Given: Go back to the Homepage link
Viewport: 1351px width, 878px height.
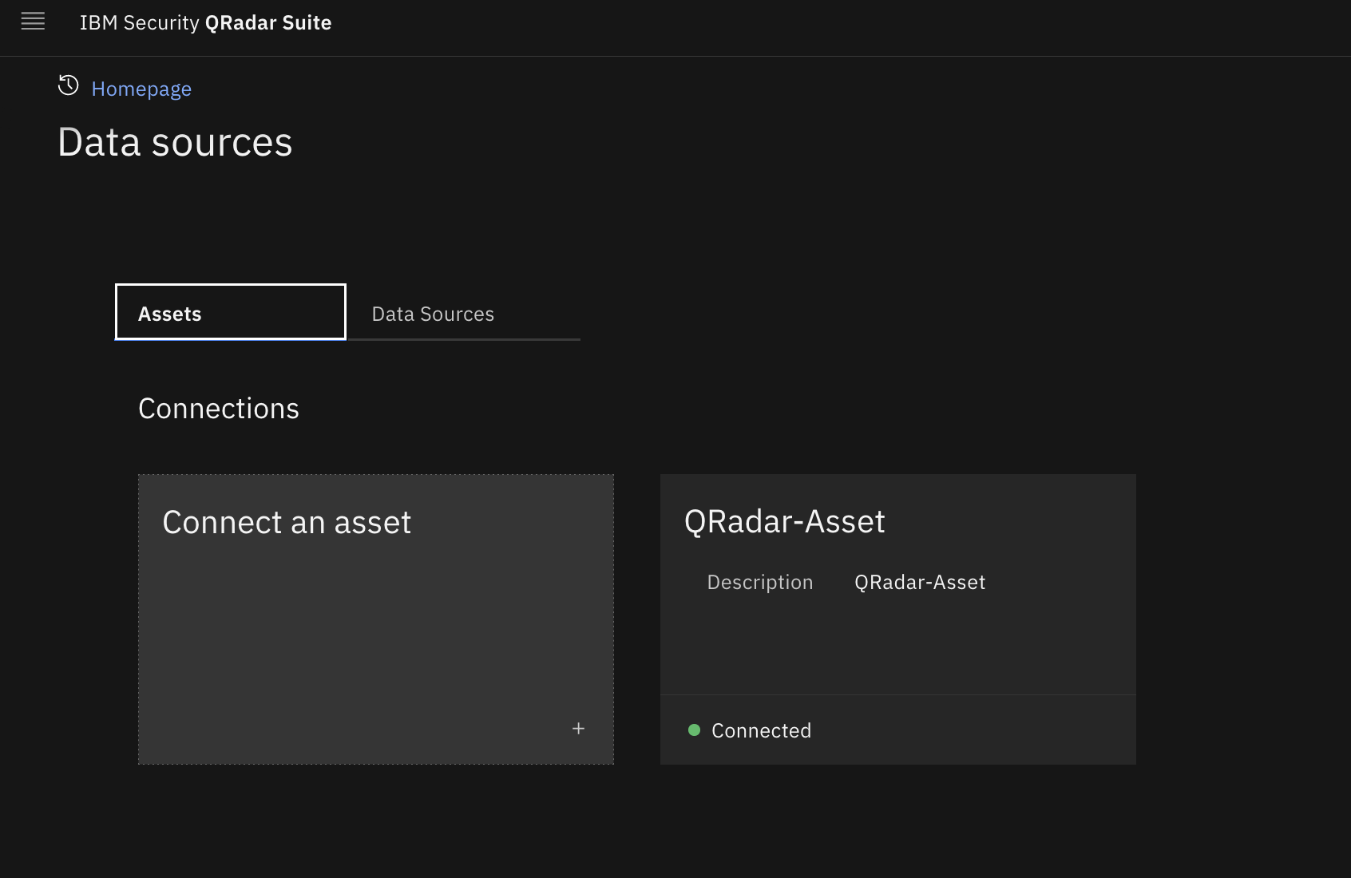Looking at the screenshot, I should (141, 89).
